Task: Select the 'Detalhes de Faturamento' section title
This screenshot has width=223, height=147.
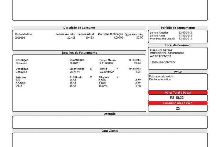Action: pos(79,53)
